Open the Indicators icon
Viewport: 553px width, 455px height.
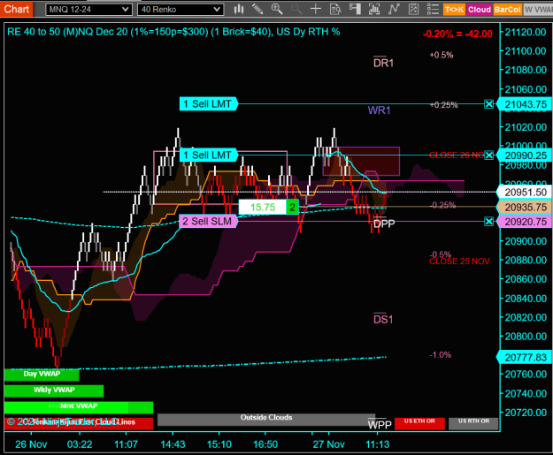click(x=394, y=9)
